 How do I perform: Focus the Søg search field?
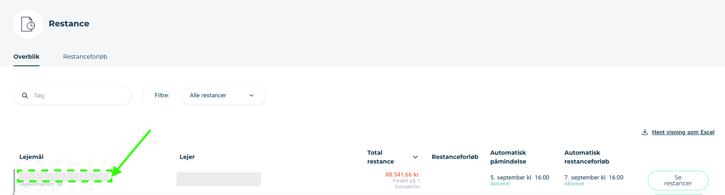point(72,96)
